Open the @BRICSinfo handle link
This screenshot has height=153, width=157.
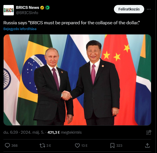click(27, 13)
